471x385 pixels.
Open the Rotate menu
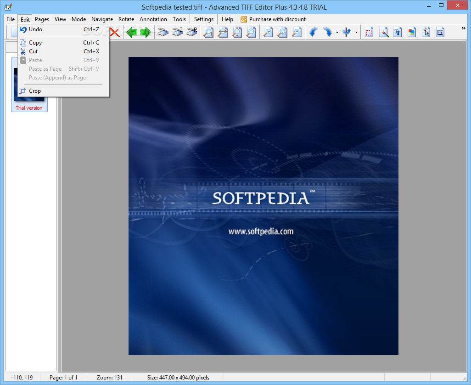tap(126, 19)
